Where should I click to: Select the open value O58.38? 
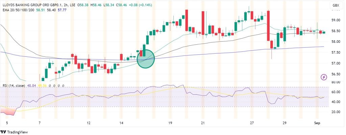(84, 5)
